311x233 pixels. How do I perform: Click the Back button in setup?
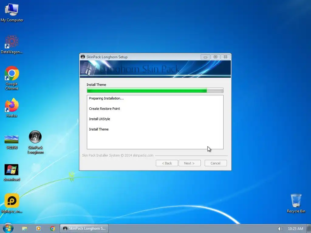pyautogui.click(x=167, y=163)
